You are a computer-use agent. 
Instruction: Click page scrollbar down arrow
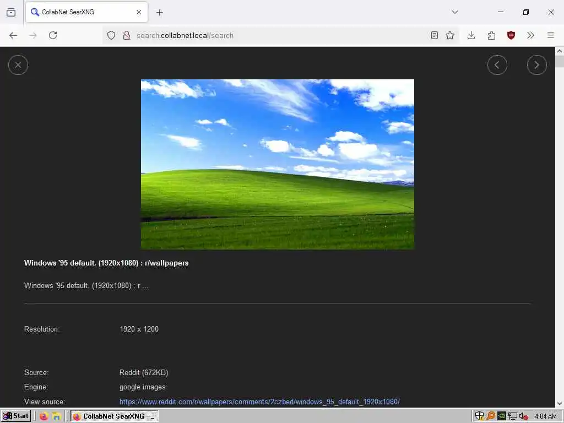(560, 404)
